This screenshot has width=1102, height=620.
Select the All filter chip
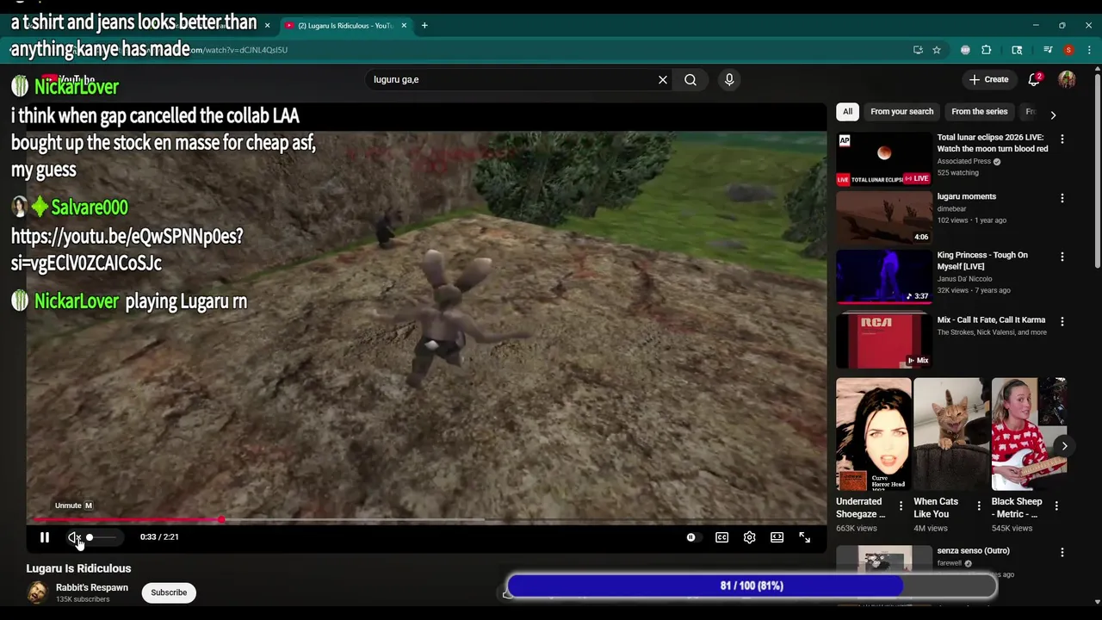click(x=847, y=111)
